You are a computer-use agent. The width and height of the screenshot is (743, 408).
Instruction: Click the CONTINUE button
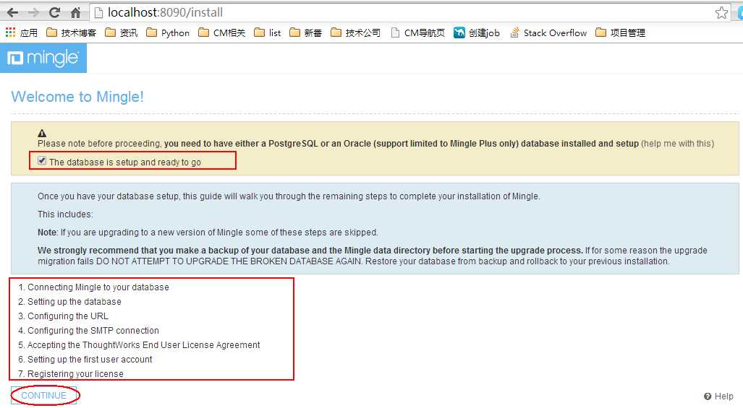click(43, 395)
